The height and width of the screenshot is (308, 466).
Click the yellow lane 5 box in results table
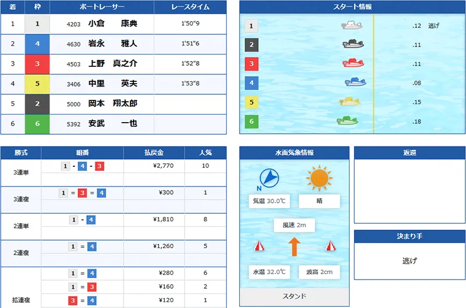click(36, 84)
